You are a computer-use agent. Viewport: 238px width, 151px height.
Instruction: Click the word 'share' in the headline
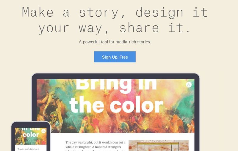[x=139, y=28]
